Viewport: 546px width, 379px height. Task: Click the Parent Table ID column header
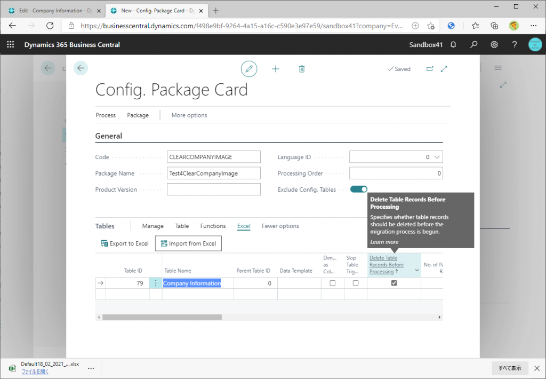253,271
